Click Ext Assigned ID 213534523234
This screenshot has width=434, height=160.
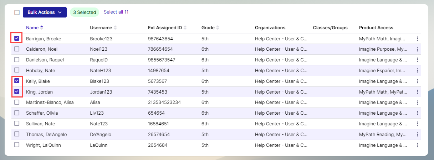(x=164, y=102)
